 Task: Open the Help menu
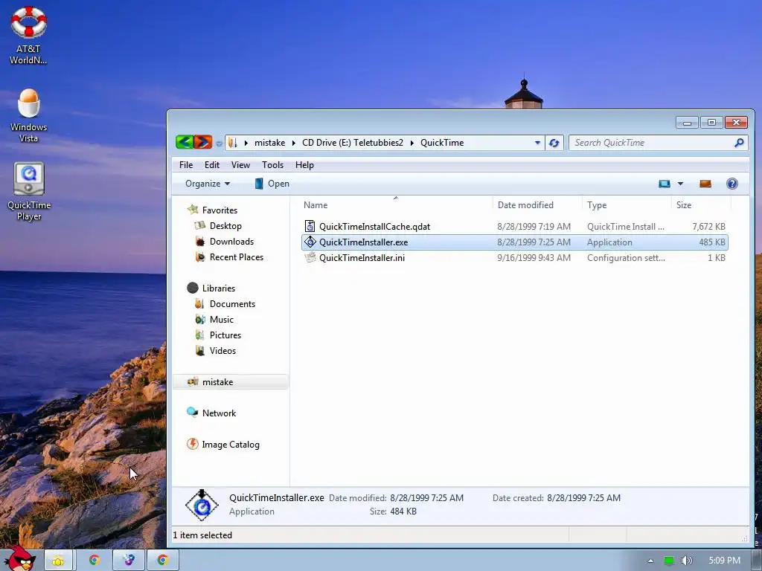click(304, 165)
